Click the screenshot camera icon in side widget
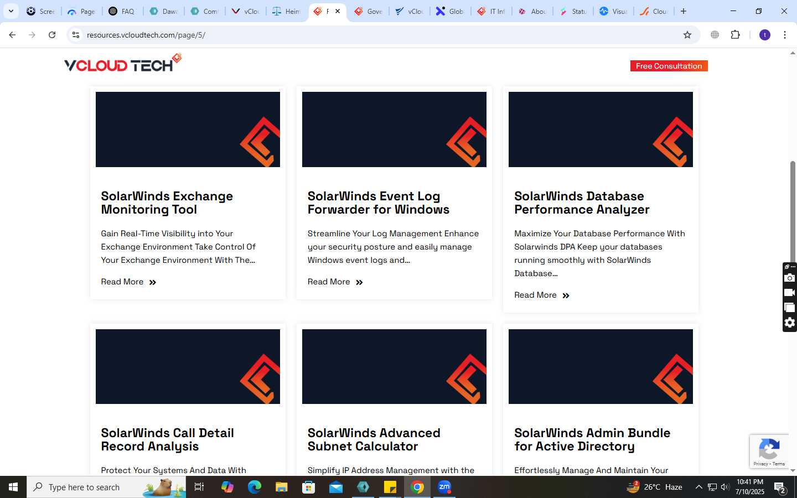Image resolution: width=797 pixels, height=498 pixels. pos(790,278)
